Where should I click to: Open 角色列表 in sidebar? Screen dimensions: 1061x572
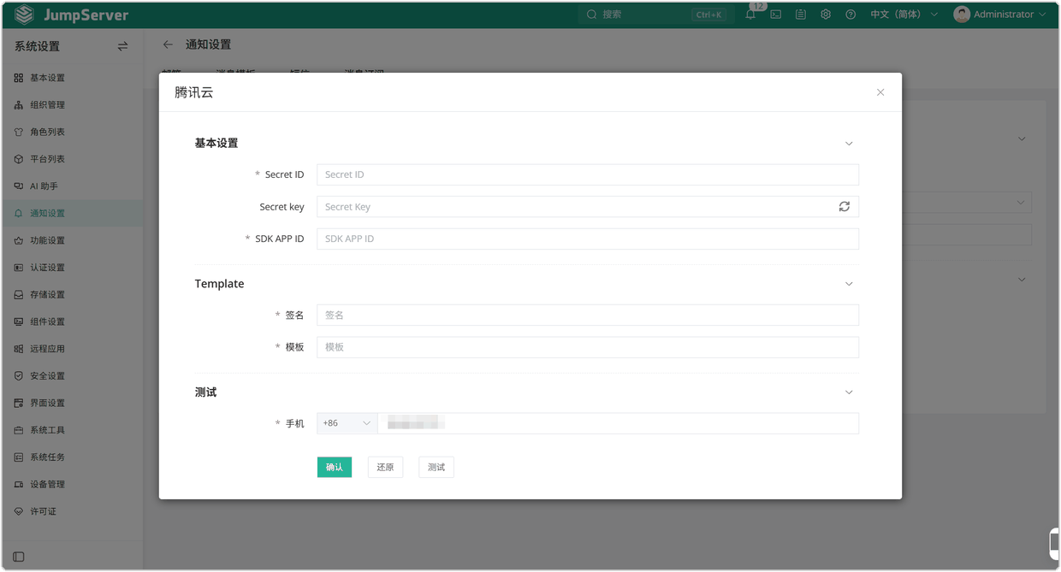[x=72, y=133]
